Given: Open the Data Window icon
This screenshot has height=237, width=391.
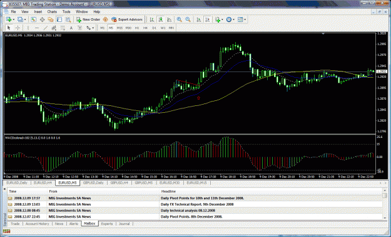Looking at the screenshot, I should coord(42,19).
